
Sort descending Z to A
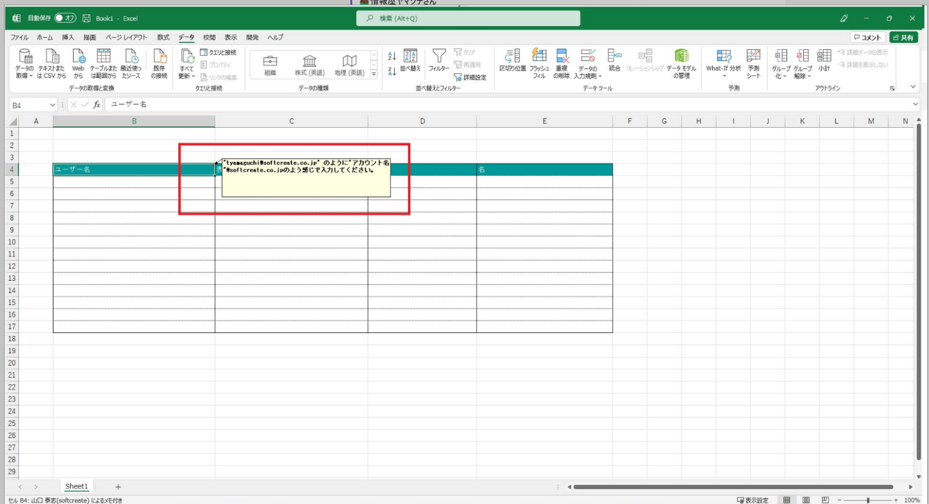point(392,71)
